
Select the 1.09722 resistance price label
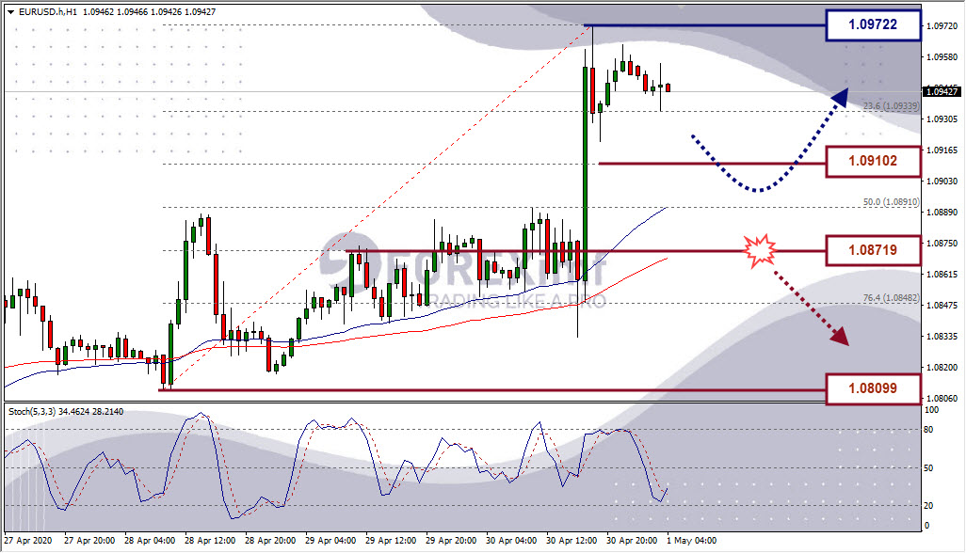point(873,24)
